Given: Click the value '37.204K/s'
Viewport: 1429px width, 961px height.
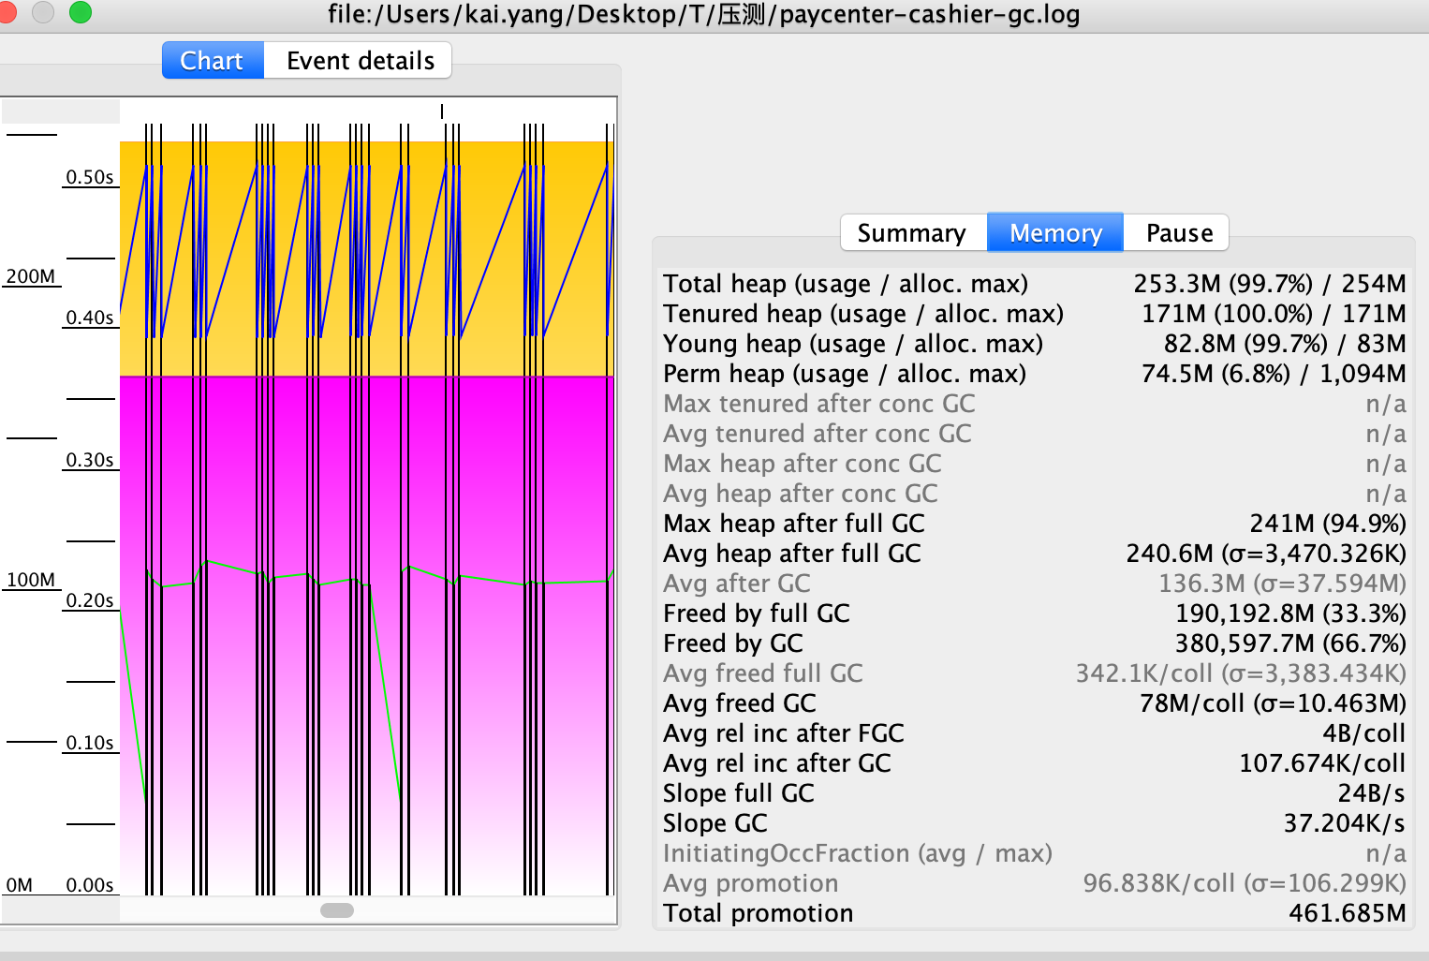Looking at the screenshot, I should [x=1345, y=823].
